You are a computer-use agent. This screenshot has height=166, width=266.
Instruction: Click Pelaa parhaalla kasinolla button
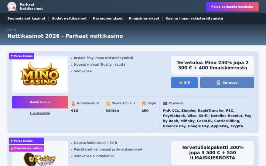click(232, 7)
